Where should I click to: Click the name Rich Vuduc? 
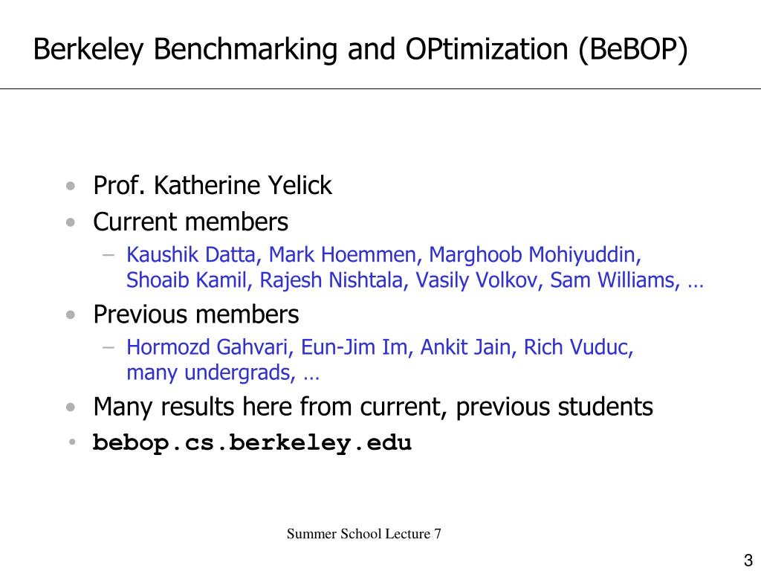pyautogui.click(x=578, y=347)
